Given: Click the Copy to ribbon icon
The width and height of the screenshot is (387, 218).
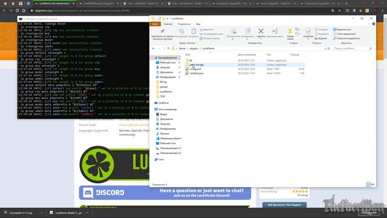Looking at the screenshot, I should tap(248, 34).
